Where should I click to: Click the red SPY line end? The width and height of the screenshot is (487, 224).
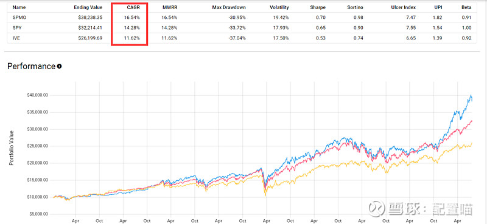472,121
